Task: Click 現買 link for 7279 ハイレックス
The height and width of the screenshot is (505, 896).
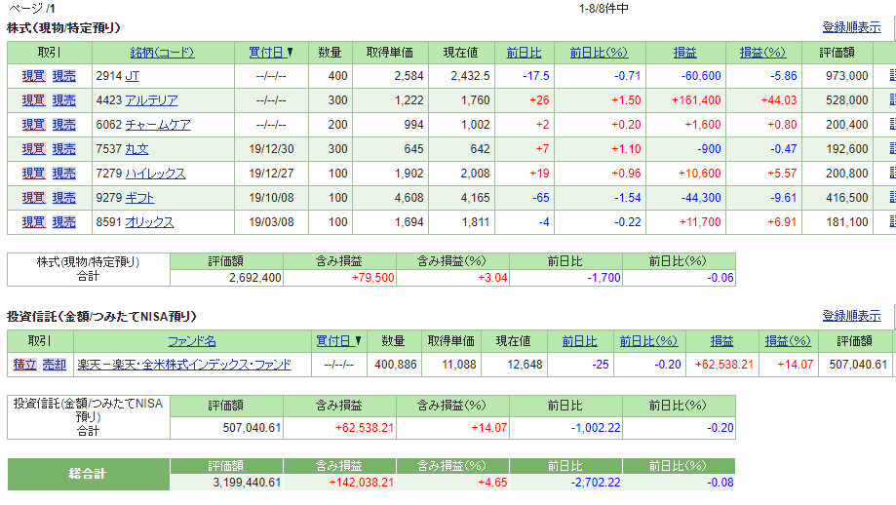Action: click(34, 174)
